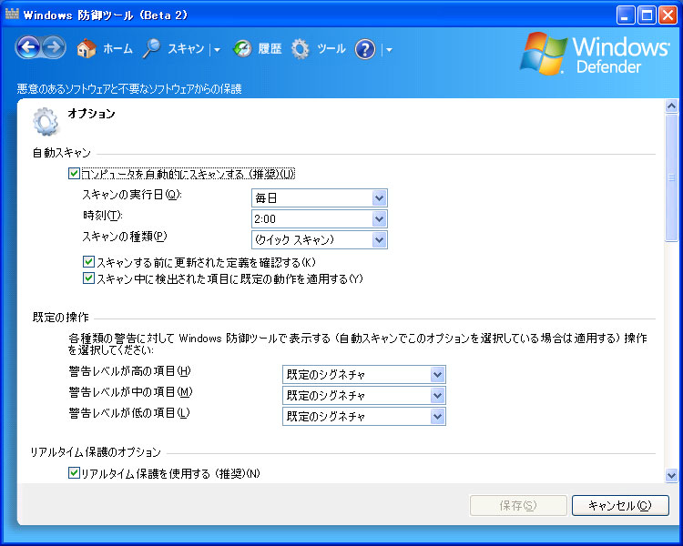The image size is (683, 546).
Task: Click the Tools gear icon
Action: click(x=301, y=49)
